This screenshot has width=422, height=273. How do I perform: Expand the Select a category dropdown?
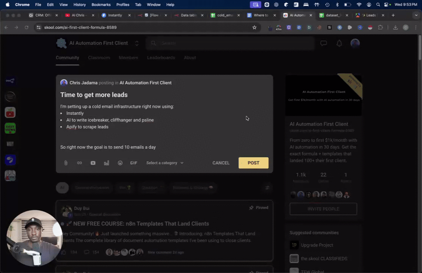[164, 163]
